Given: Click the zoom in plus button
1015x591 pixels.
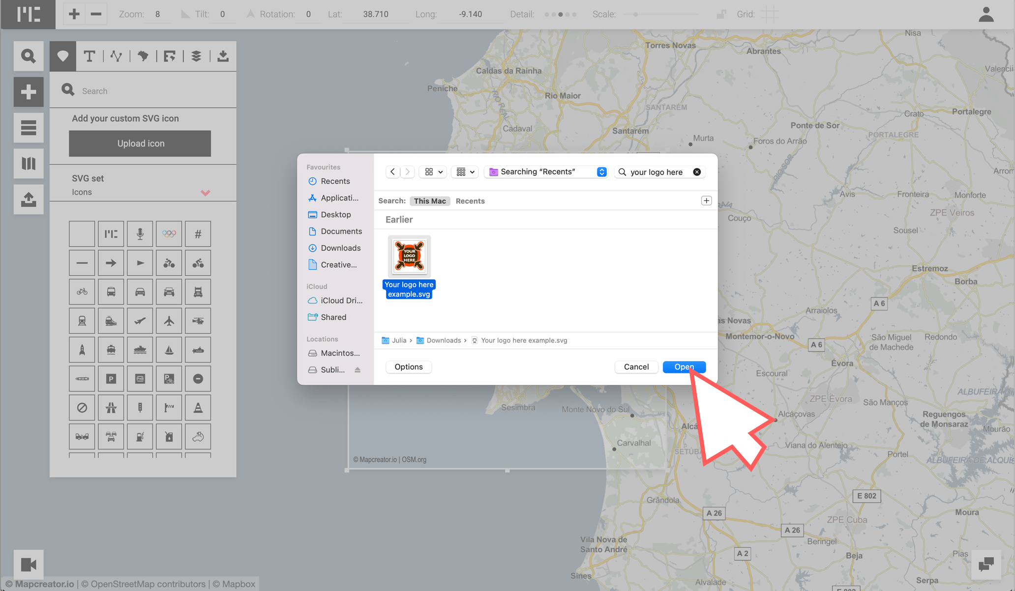Looking at the screenshot, I should pos(74,14).
